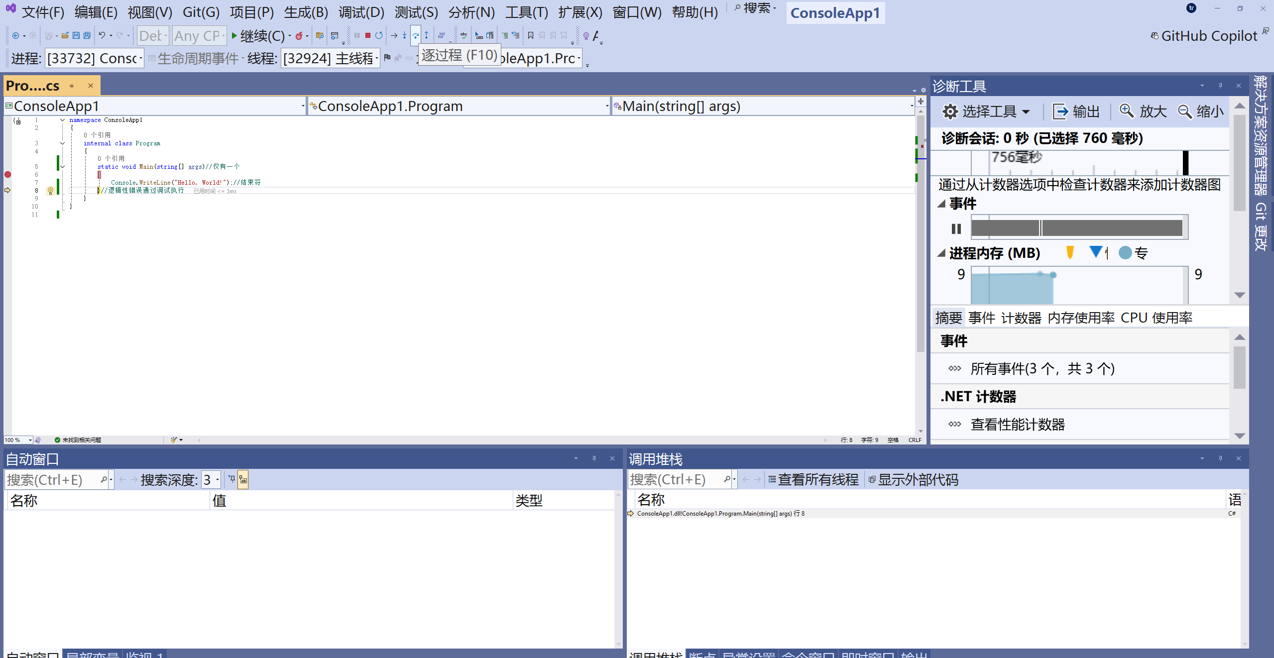1274x658 pixels.
Task: Click the Hot Reload flame icon
Action: pos(299,36)
